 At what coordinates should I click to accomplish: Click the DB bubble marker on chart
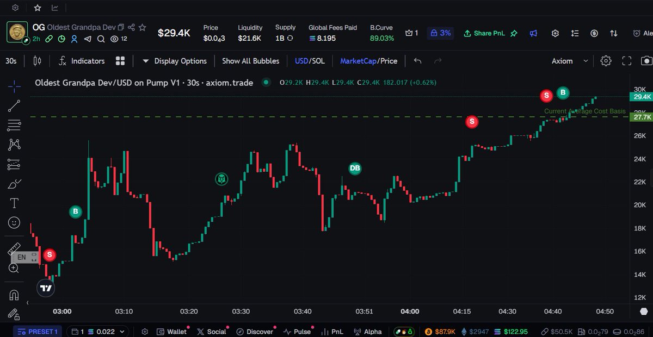[x=355, y=168]
